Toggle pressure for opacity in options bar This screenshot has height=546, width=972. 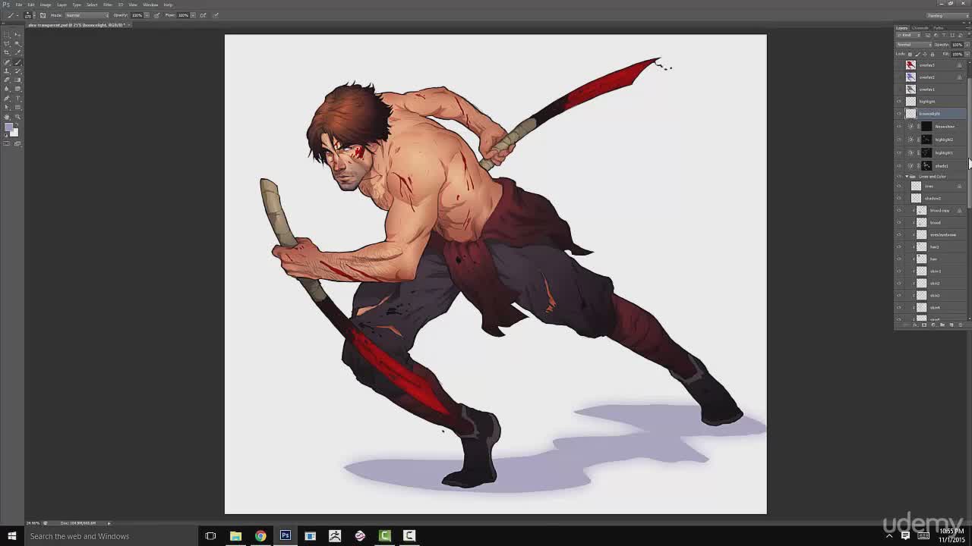pos(156,15)
